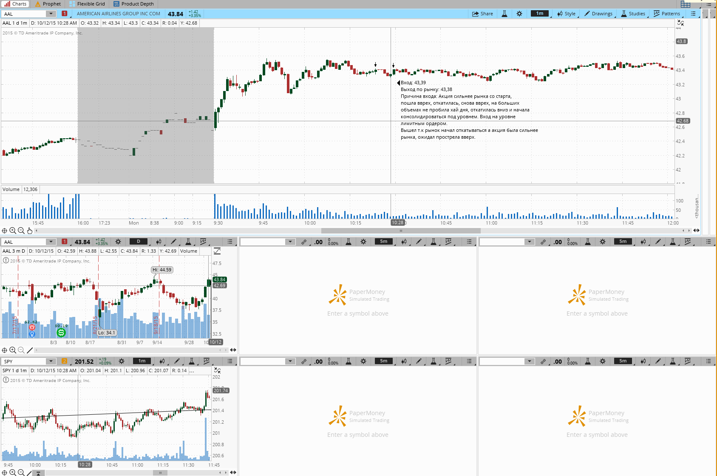Open the flask (thinkLog/edit studies) icon in main toolbar
Viewport: 717px width, 476px height.
504,14
